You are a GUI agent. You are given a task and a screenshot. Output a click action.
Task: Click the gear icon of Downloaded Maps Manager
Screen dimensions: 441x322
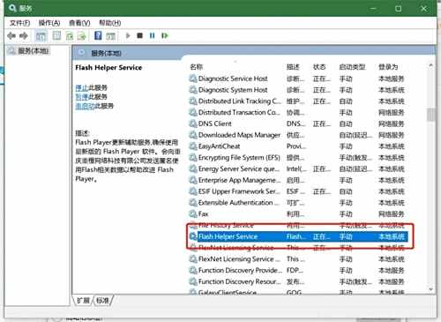[193, 135]
